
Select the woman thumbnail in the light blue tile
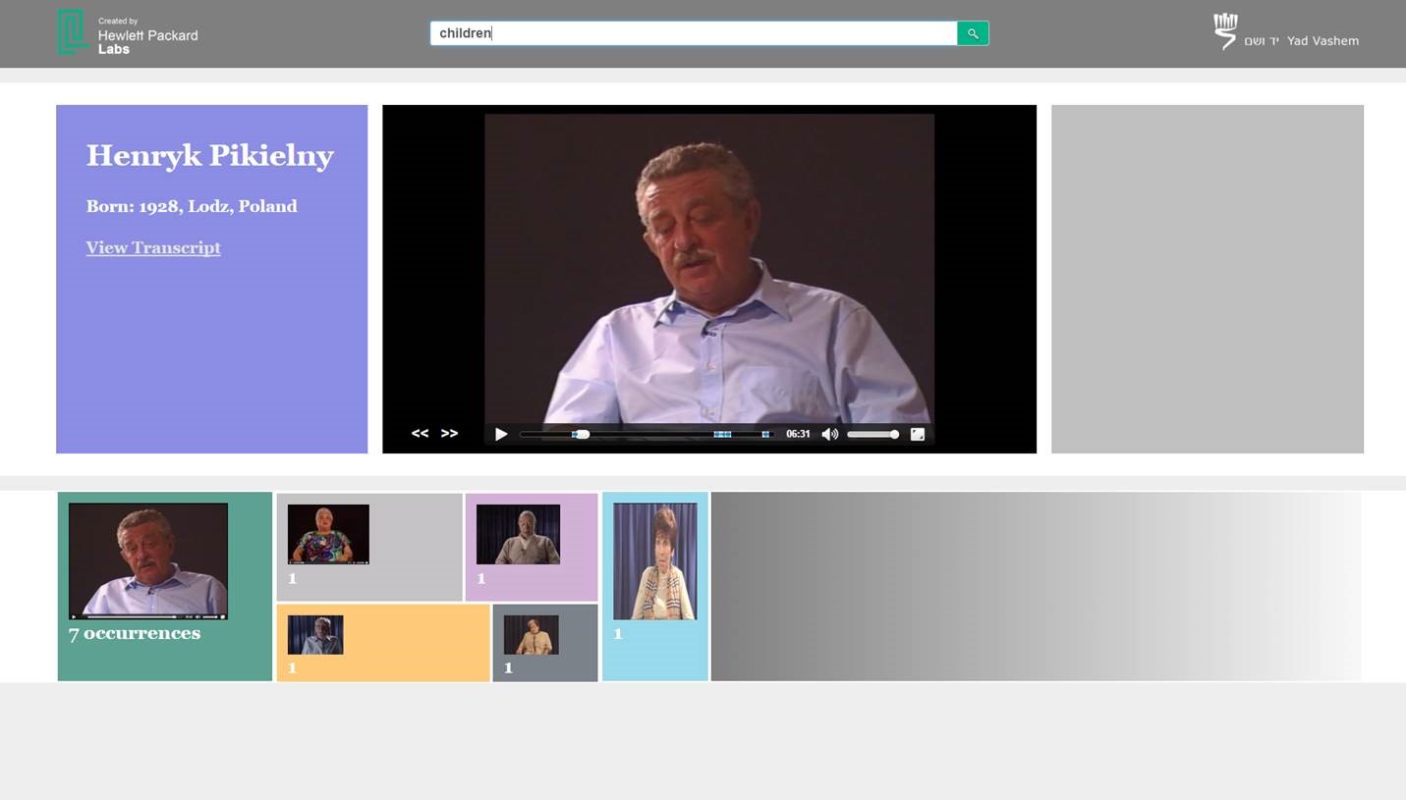pos(654,560)
